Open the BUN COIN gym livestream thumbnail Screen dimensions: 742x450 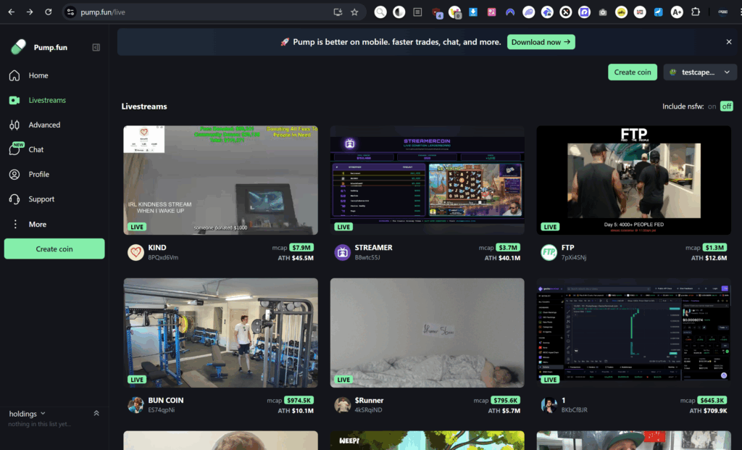[x=220, y=333]
